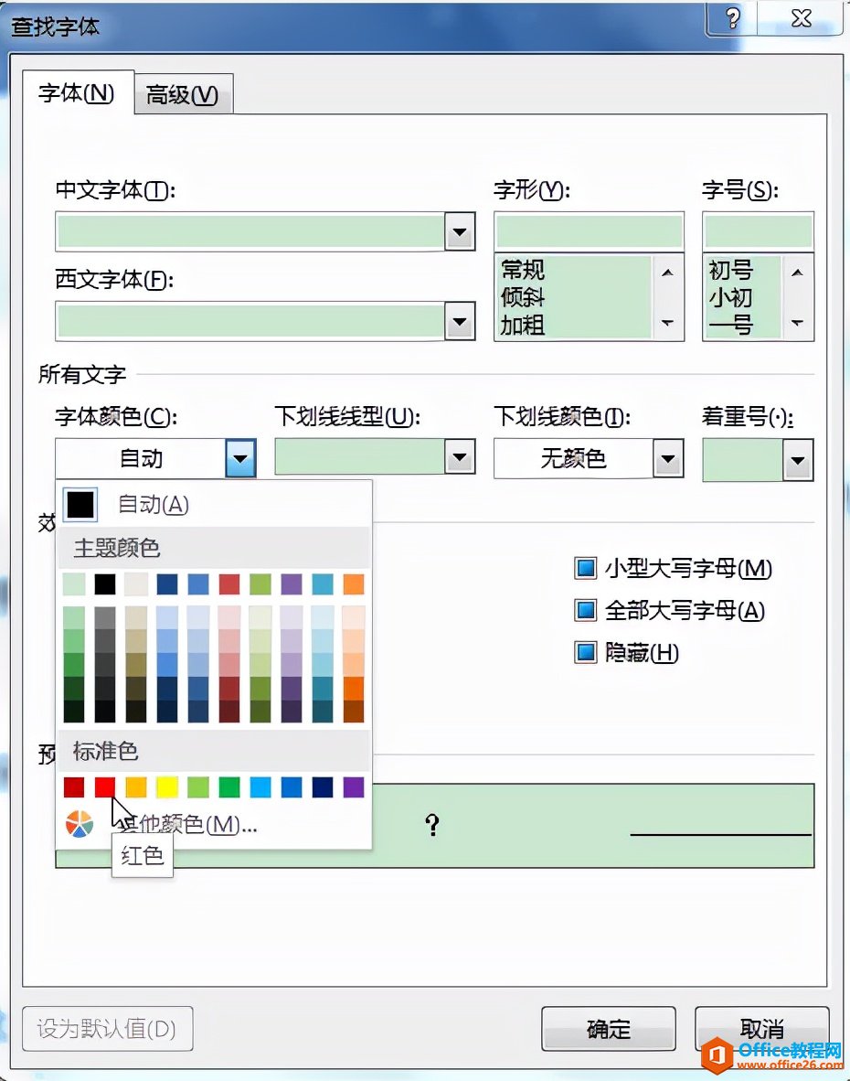Choose green standard color swatch

click(x=229, y=787)
